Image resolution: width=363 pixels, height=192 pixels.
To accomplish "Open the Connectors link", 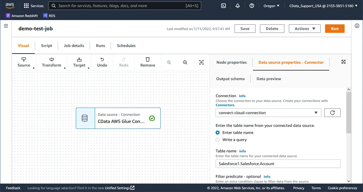I will 225,105.
